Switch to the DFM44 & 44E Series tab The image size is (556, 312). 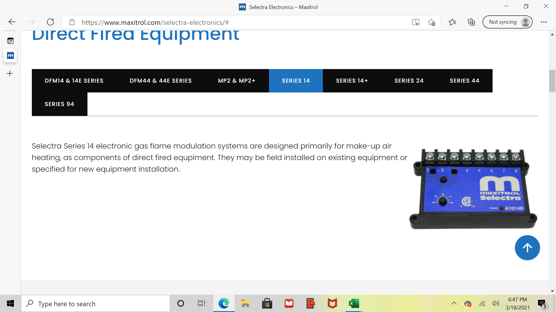pos(161,81)
